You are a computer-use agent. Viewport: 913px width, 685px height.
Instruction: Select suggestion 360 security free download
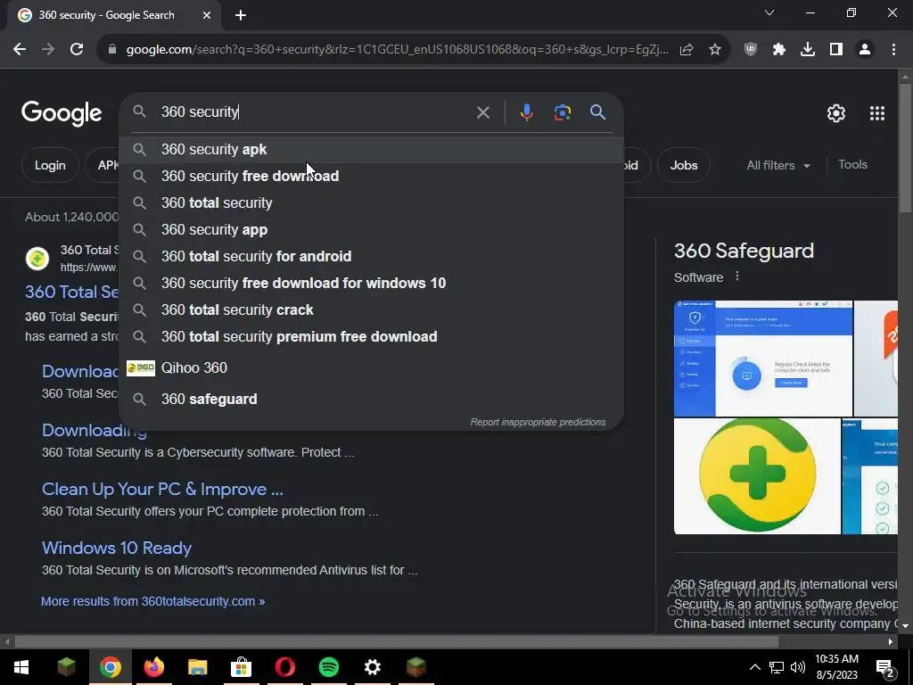click(x=371, y=176)
